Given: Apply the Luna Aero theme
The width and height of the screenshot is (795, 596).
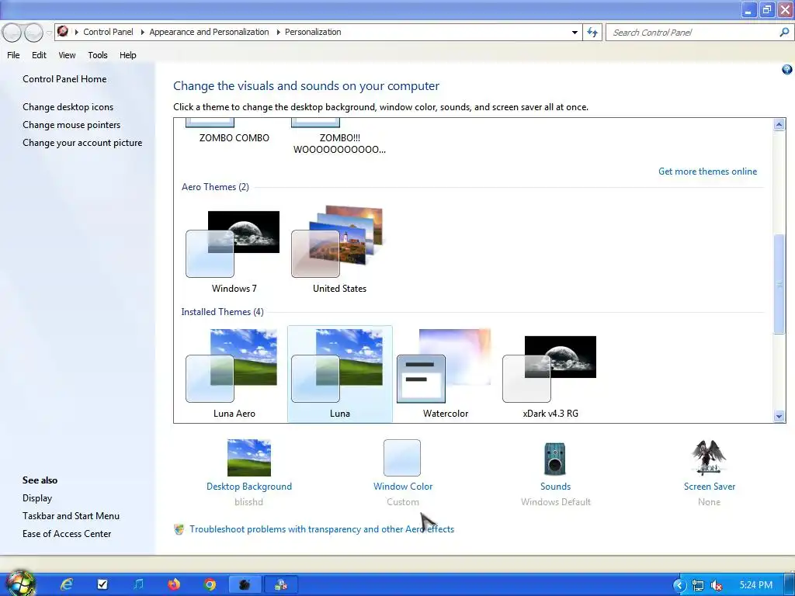Looking at the screenshot, I should pyautogui.click(x=234, y=374).
